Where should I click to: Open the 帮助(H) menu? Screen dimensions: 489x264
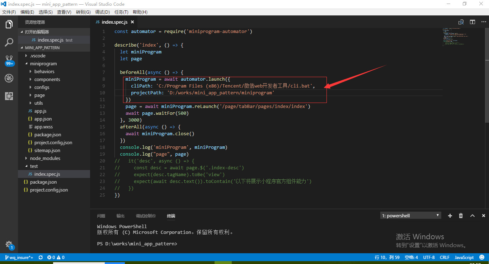[x=140, y=12]
